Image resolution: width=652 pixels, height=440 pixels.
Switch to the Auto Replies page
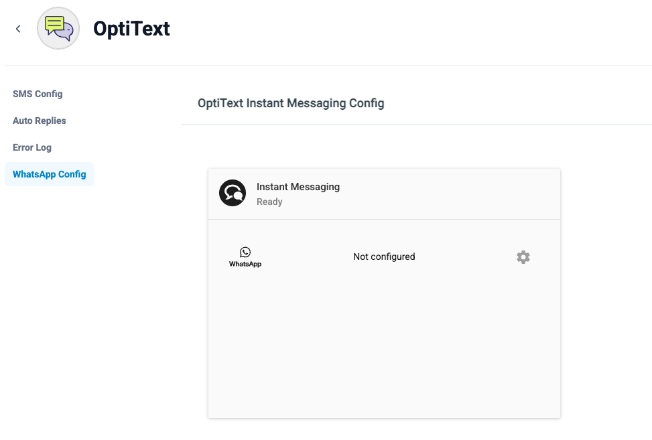click(x=39, y=121)
